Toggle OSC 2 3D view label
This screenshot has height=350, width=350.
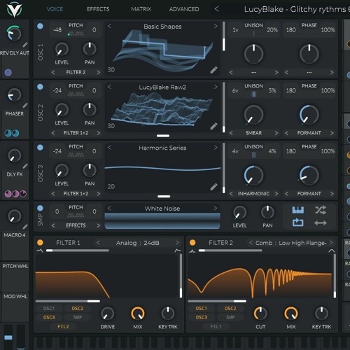click(111, 126)
